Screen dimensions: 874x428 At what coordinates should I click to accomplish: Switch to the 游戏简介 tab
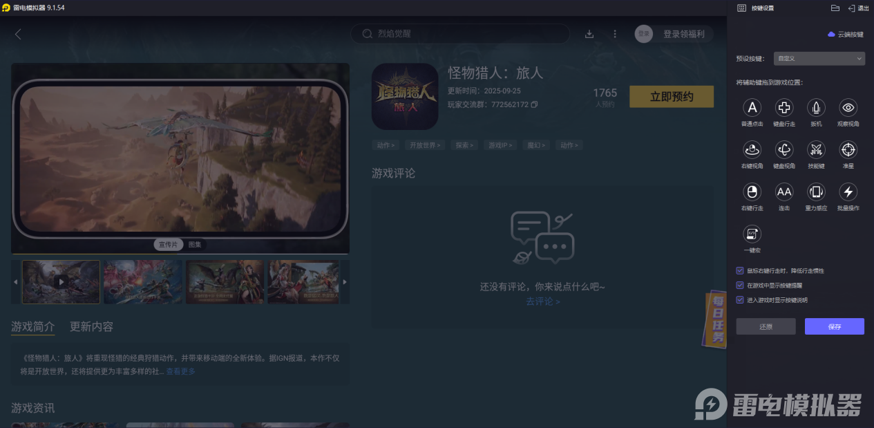32,326
